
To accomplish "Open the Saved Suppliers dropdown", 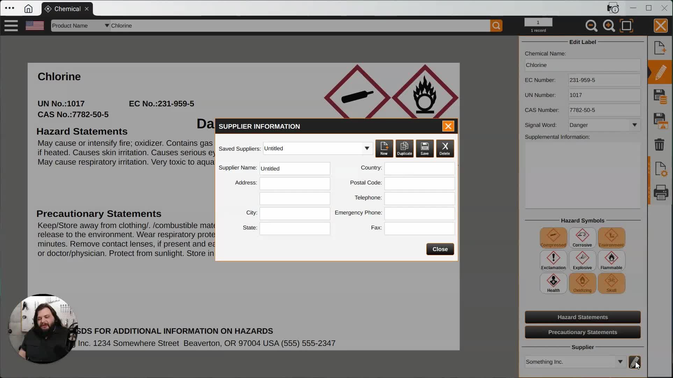I will (x=318, y=149).
